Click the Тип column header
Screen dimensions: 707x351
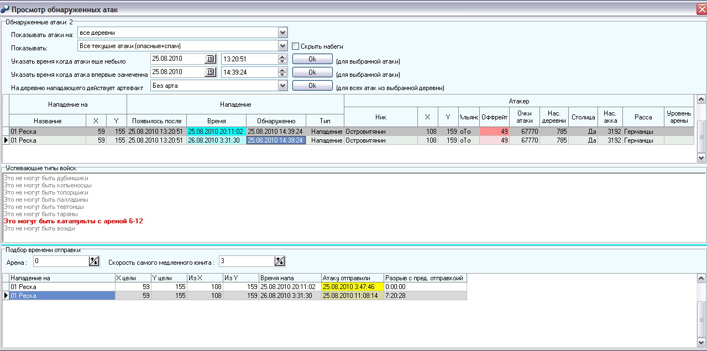[x=325, y=121]
